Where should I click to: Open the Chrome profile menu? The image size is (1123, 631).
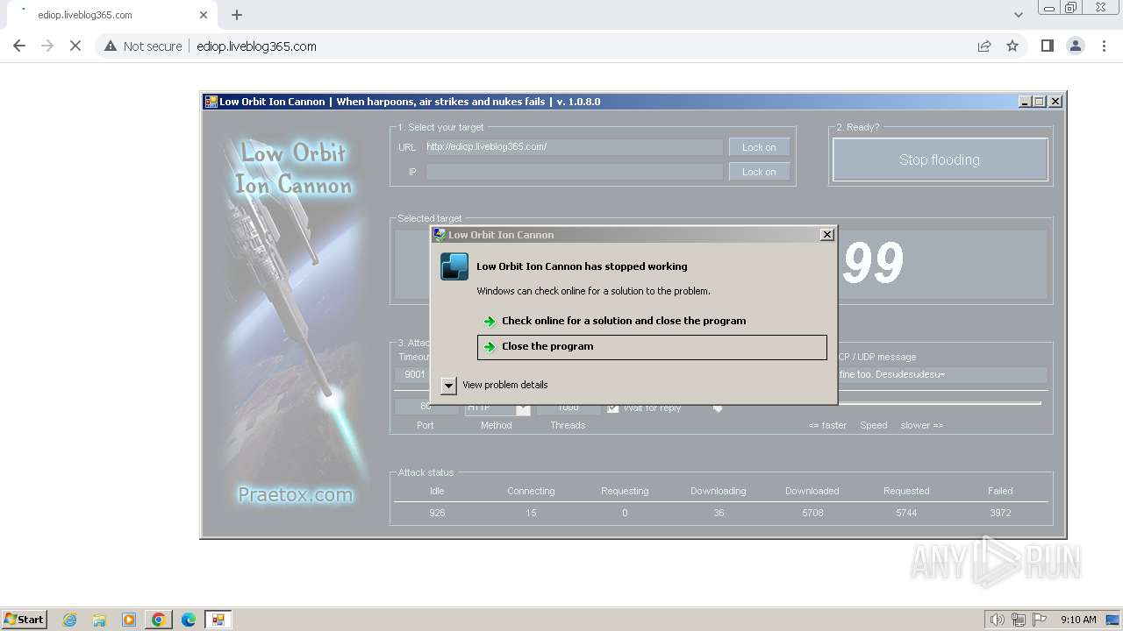(1076, 46)
